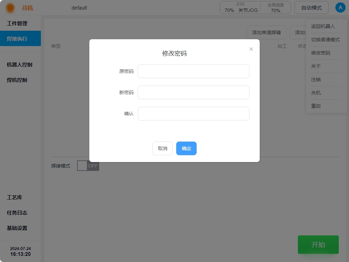This screenshot has height=262, width=349.
Task: Click the 原密码 input field
Action: 193,71
